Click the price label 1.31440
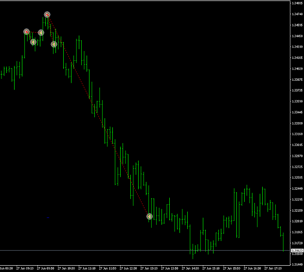This screenshot has height=272, width=304. [x=297, y=265]
